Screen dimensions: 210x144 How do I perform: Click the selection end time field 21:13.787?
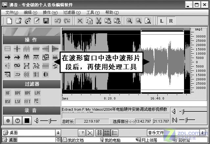(161, 121)
